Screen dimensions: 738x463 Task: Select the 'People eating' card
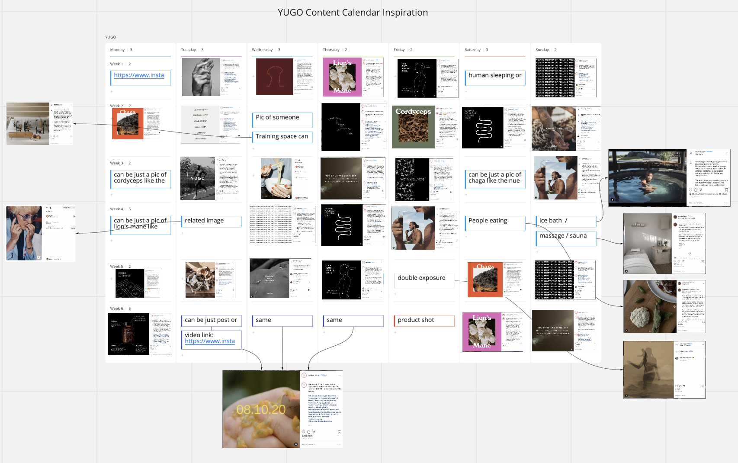[x=495, y=223]
